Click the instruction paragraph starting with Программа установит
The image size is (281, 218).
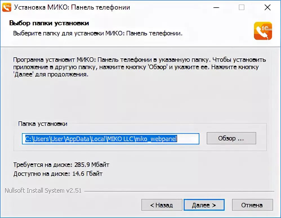(139, 67)
